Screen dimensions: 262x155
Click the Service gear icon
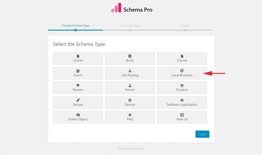coord(130,100)
